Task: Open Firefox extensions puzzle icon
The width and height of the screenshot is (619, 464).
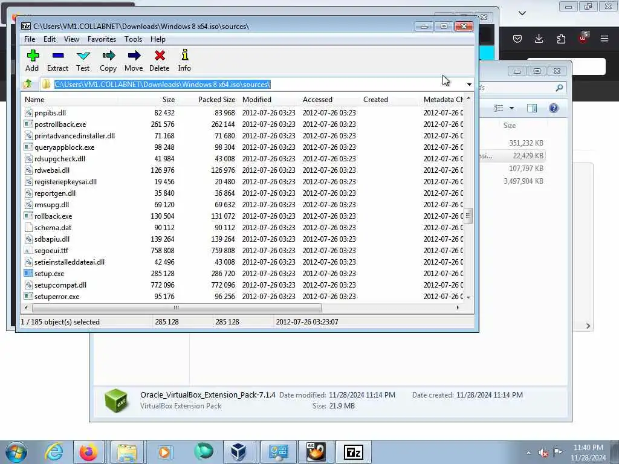Action: pos(561,39)
